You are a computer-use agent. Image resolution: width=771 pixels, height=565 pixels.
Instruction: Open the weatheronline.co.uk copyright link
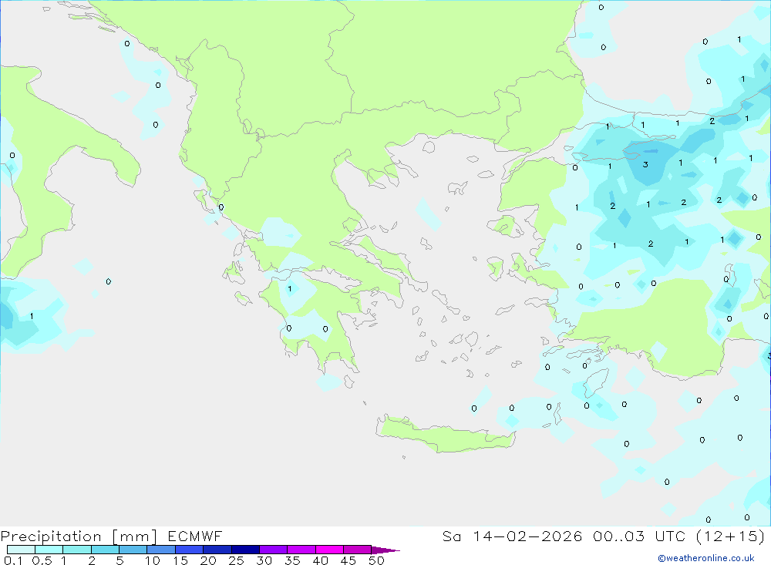tap(706, 558)
